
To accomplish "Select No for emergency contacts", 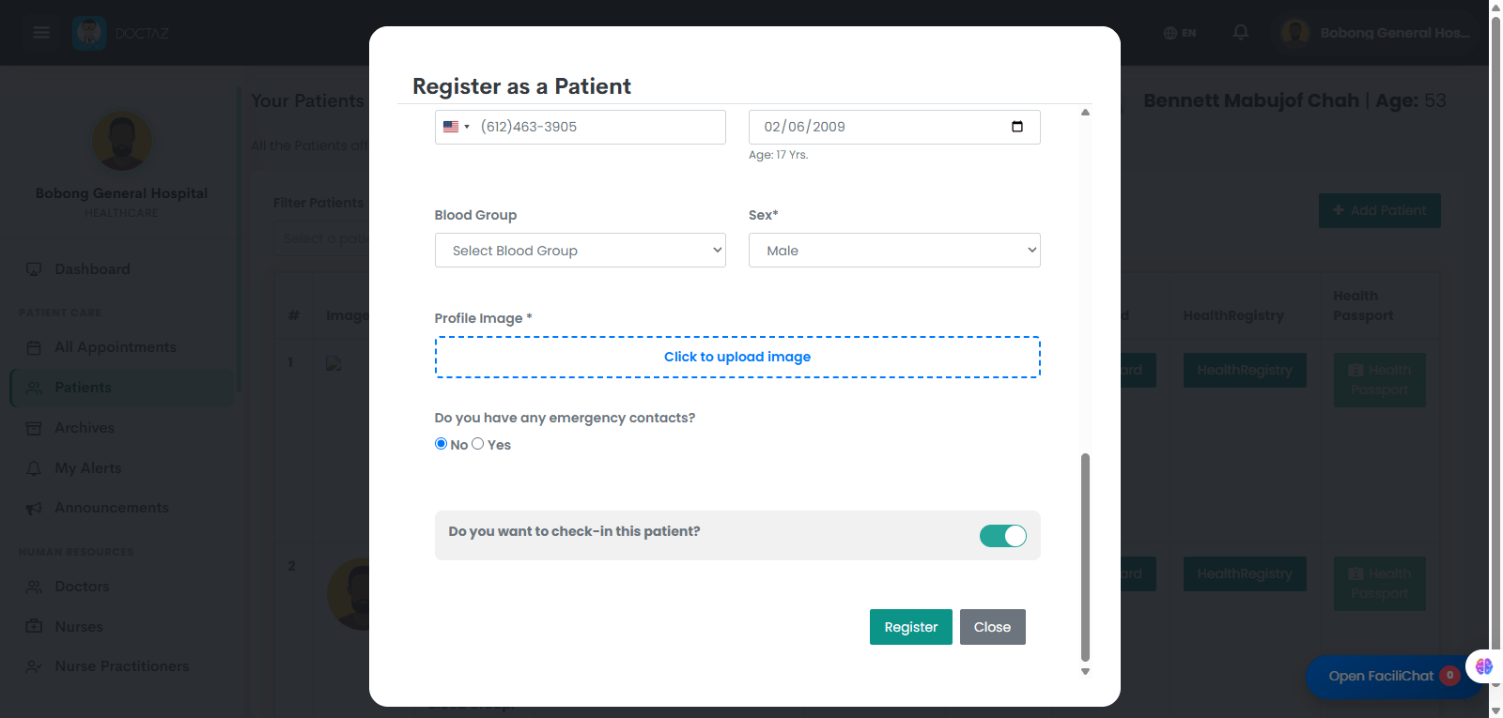I will pyautogui.click(x=441, y=444).
